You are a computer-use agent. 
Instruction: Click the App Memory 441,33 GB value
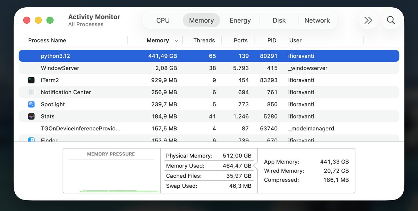pyautogui.click(x=334, y=162)
